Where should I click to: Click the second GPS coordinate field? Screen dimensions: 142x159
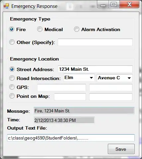point(111,88)
